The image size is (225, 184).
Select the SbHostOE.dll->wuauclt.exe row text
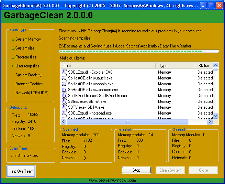pyautogui.click(x=90, y=78)
